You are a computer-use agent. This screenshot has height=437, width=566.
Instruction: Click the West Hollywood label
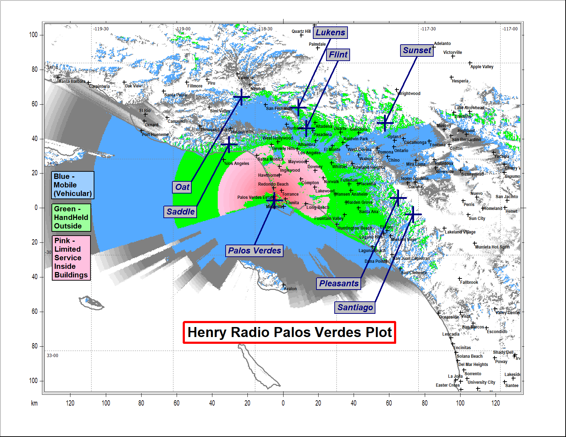(x=277, y=138)
